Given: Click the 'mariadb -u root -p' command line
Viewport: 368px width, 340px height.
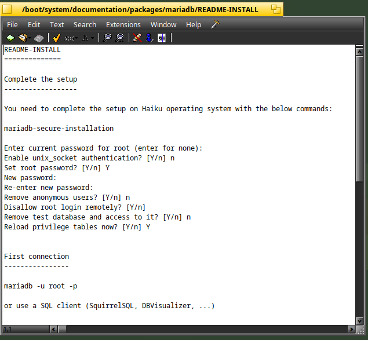Looking at the screenshot, I should [x=41, y=286].
